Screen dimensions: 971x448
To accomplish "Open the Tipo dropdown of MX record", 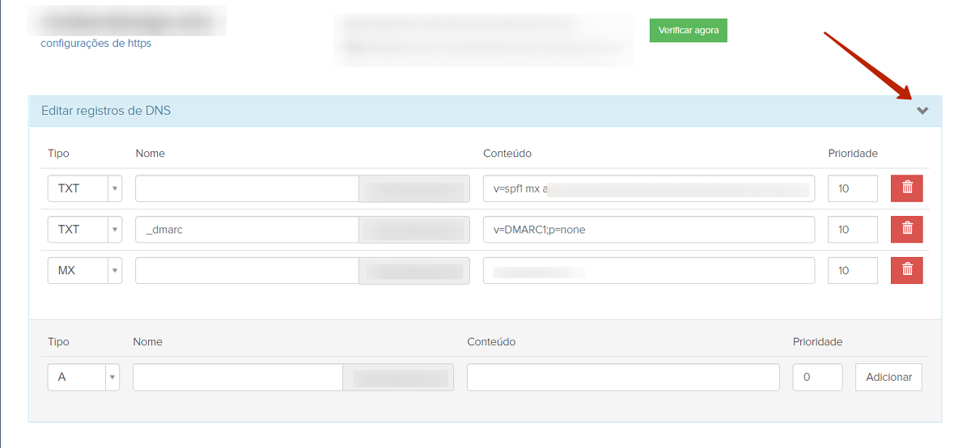I will [x=85, y=270].
